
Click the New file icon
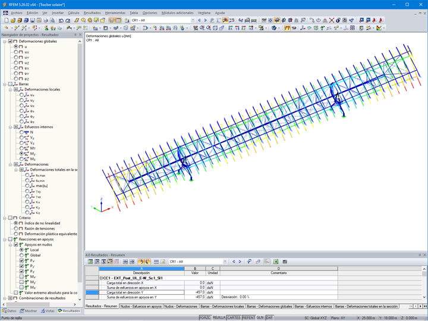click(7, 20)
